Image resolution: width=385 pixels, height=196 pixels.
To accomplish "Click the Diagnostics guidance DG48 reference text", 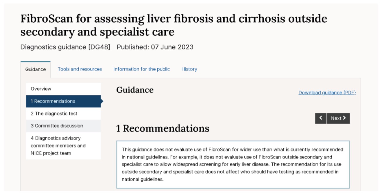I will 65,47.
